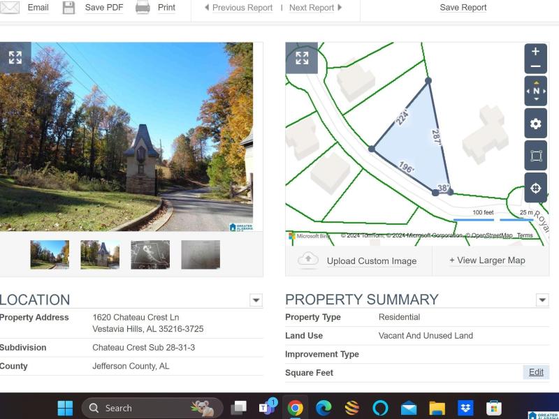Collapse the Location section
Viewport: 559px width, 419px height.
[256, 300]
